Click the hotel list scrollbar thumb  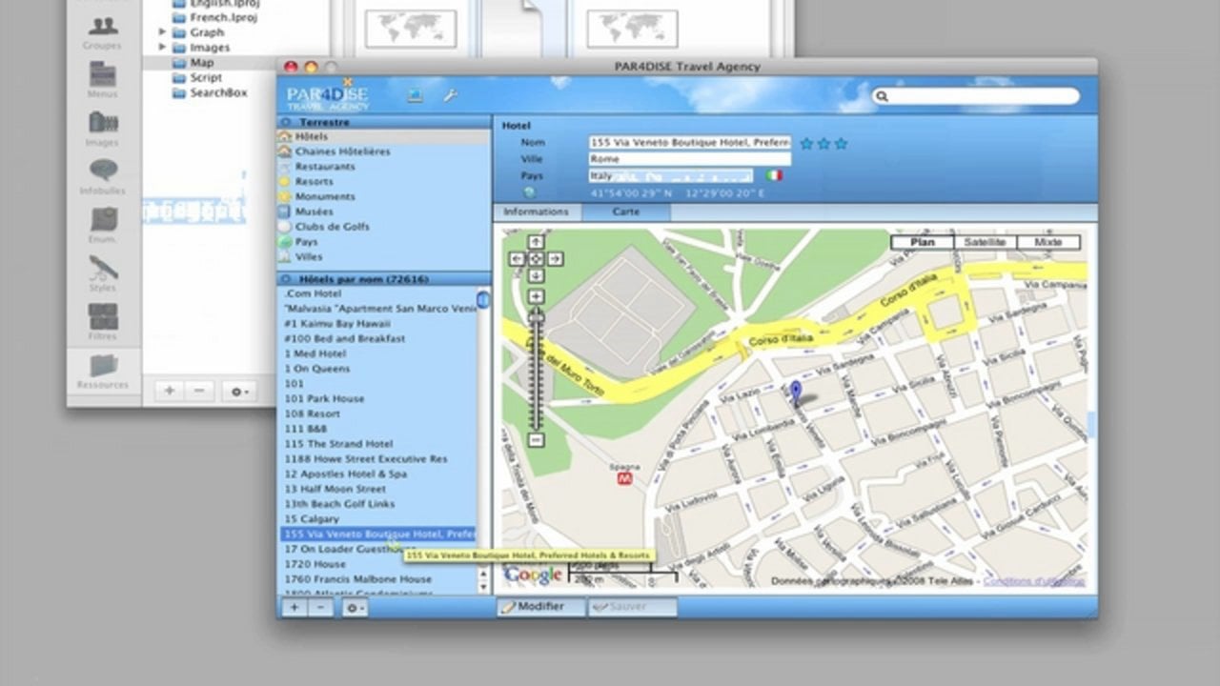coord(483,300)
